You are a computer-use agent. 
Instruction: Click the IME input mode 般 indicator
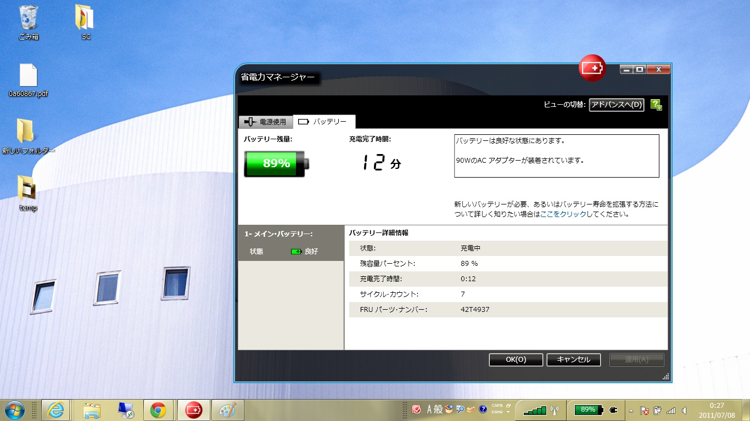(438, 409)
